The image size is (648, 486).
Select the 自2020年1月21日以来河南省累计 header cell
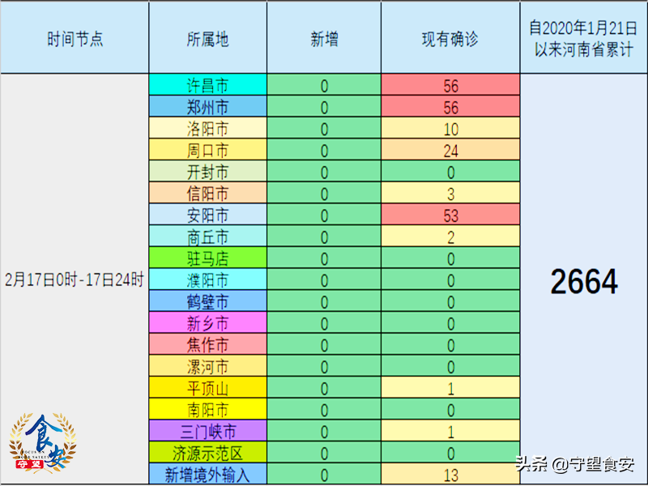[583, 39]
